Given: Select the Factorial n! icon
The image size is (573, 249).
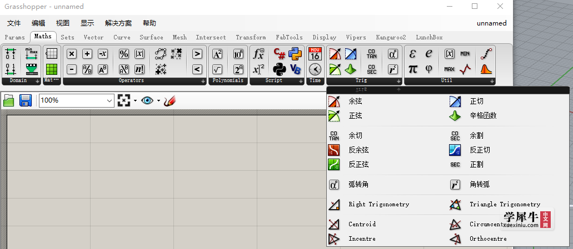Looking at the screenshot, I should point(139,69).
